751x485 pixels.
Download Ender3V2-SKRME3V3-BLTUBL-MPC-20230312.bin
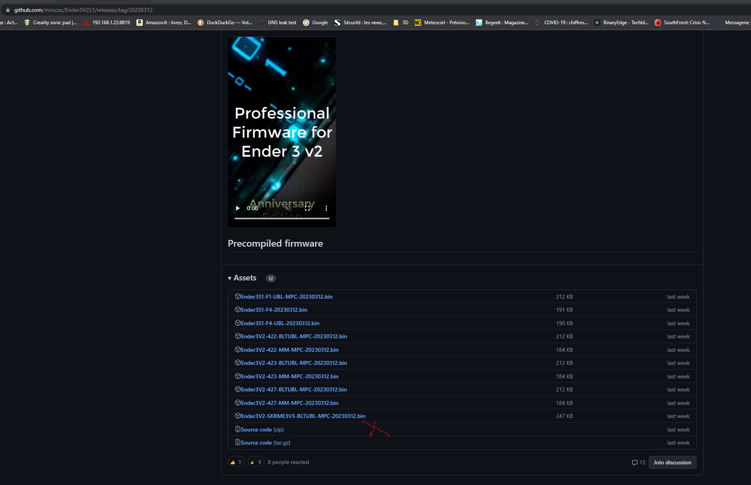[x=303, y=416]
